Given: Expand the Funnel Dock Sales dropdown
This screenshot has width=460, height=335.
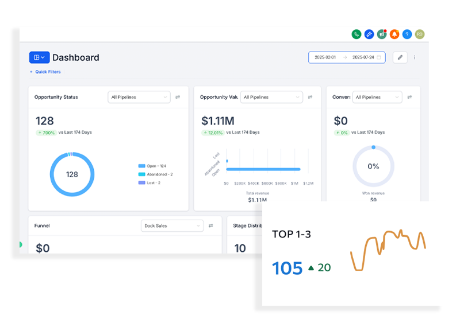Looking at the screenshot, I should 172,225.
